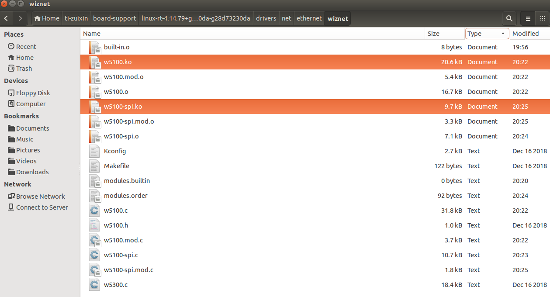Select the file name modules.order
The width and height of the screenshot is (550, 297).
pyautogui.click(x=126, y=196)
